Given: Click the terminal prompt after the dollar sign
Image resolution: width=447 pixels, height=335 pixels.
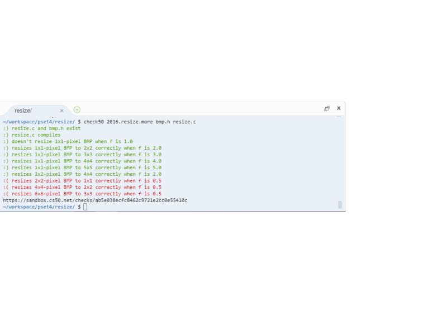Looking at the screenshot, I should pos(85,207).
